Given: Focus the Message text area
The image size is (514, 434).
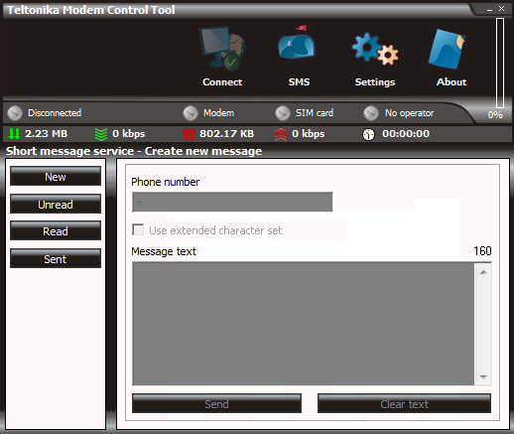Looking at the screenshot, I should [304, 324].
